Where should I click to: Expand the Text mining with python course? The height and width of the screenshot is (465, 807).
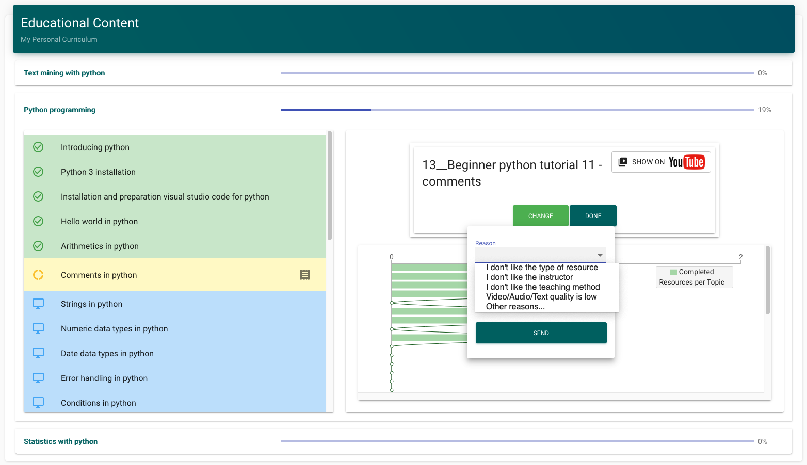[x=403, y=73]
